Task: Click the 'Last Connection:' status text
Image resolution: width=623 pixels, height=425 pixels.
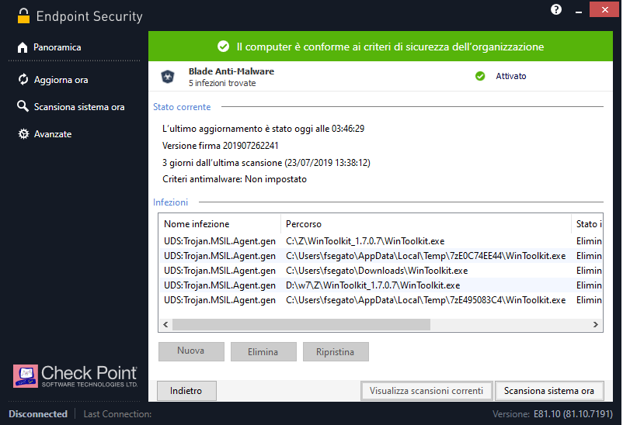Action: pos(117,414)
